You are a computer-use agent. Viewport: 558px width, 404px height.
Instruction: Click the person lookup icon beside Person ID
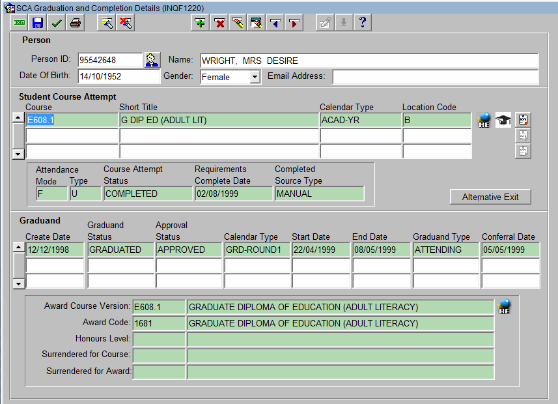pos(152,61)
